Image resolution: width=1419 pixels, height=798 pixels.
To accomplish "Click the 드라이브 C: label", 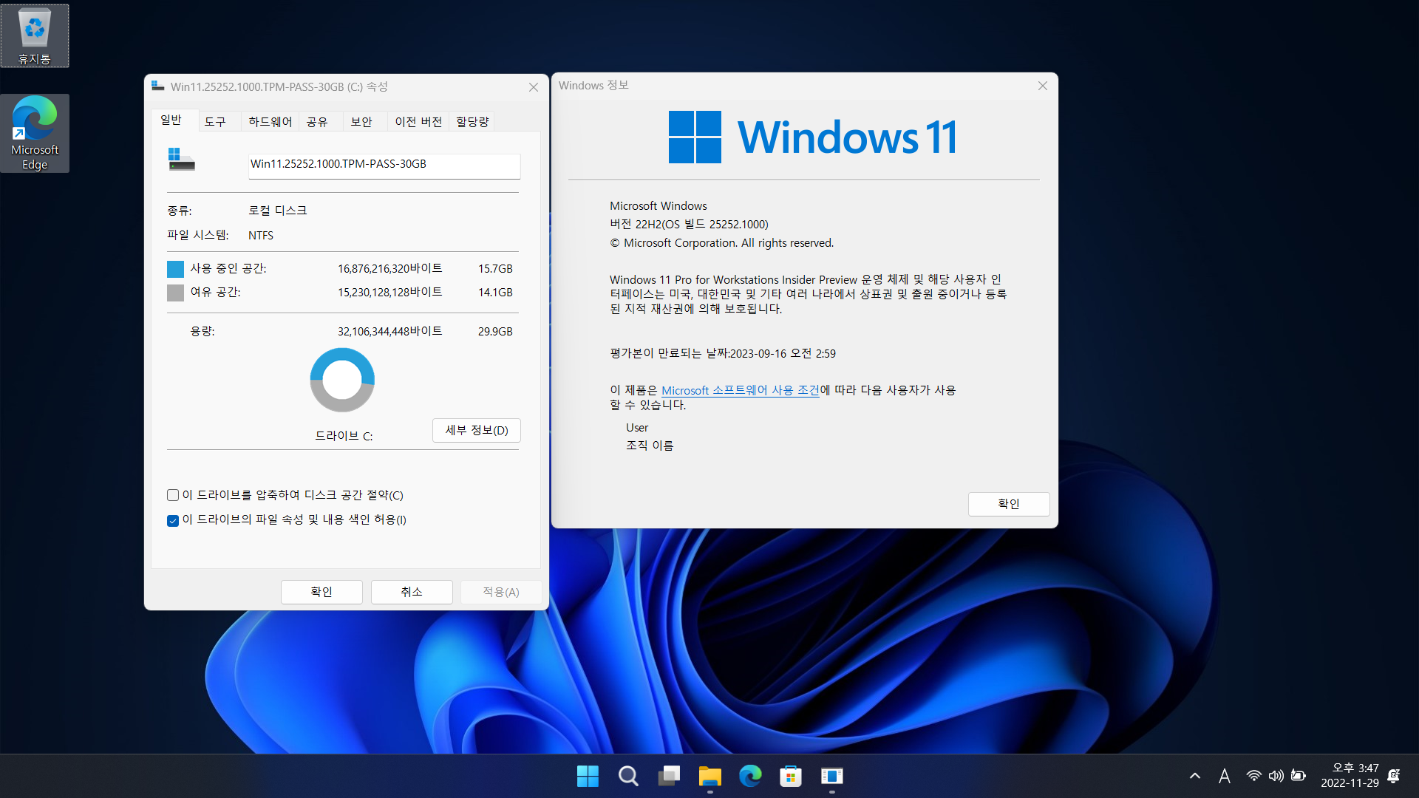I will 344,436.
